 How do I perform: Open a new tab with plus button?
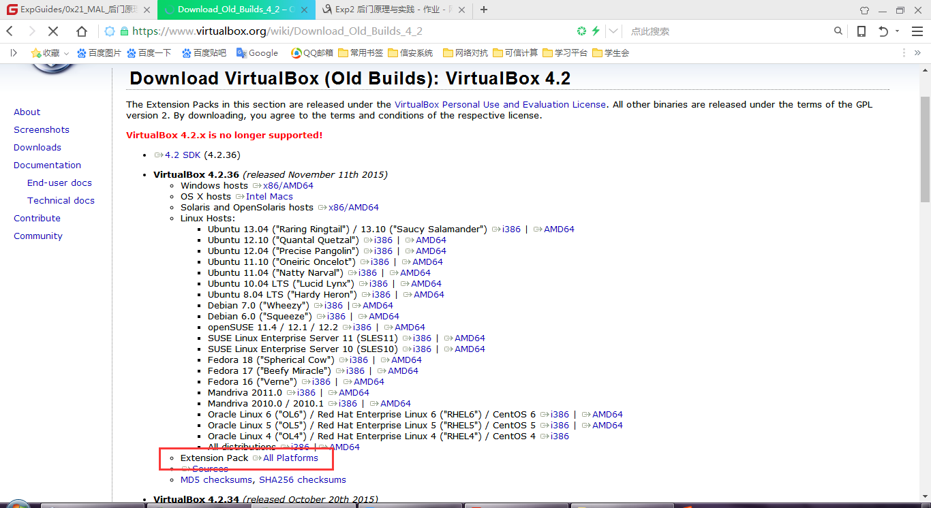tap(484, 10)
